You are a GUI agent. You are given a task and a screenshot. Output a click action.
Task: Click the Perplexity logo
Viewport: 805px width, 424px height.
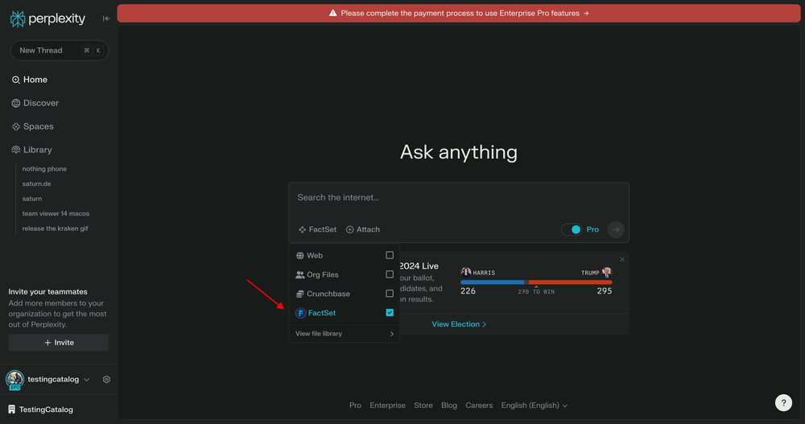47,19
